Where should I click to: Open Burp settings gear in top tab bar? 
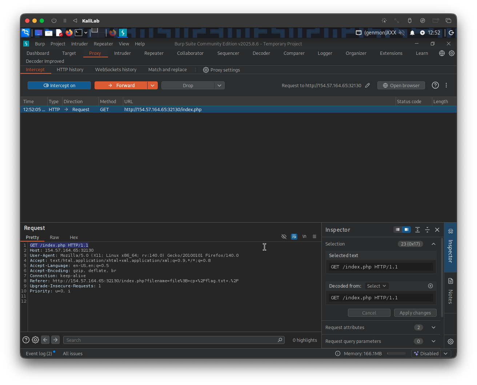(452, 53)
